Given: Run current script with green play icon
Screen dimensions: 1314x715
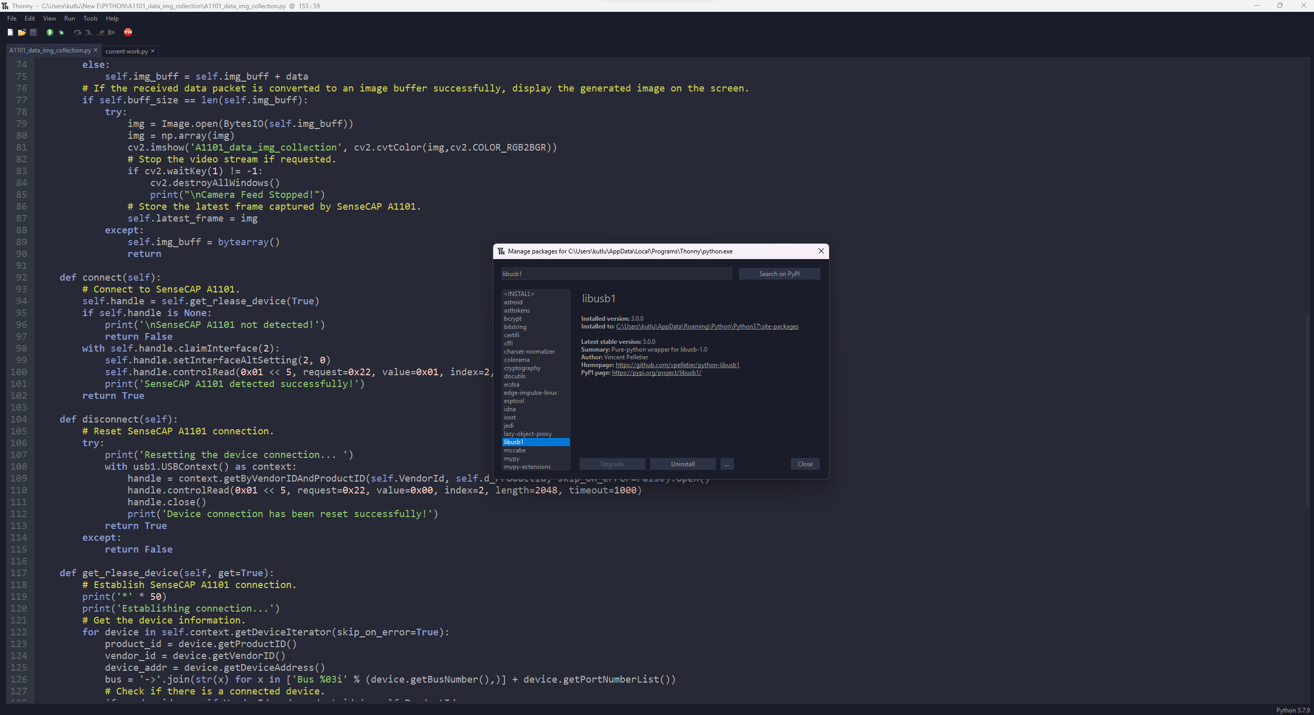Looking at the screenshot, I should [x=50, y=32].
